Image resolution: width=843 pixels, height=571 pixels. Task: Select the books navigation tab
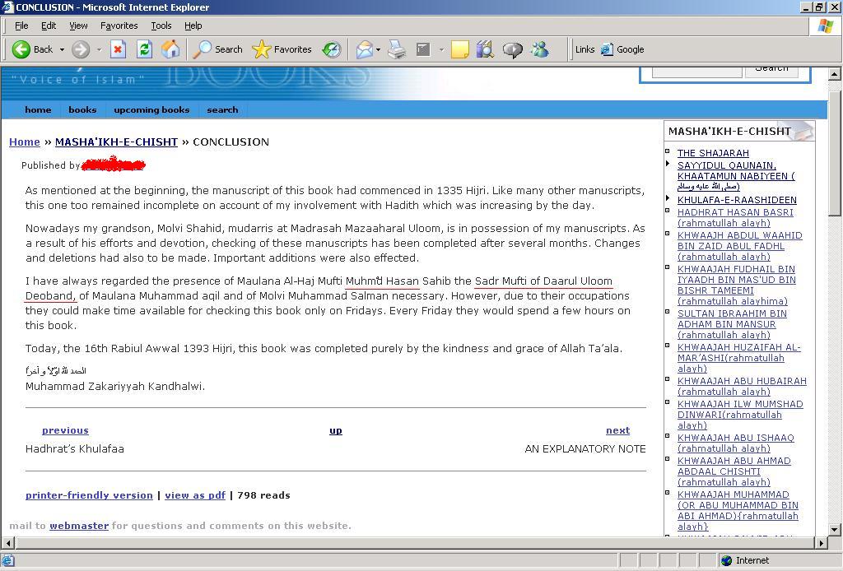pos(82,109)
